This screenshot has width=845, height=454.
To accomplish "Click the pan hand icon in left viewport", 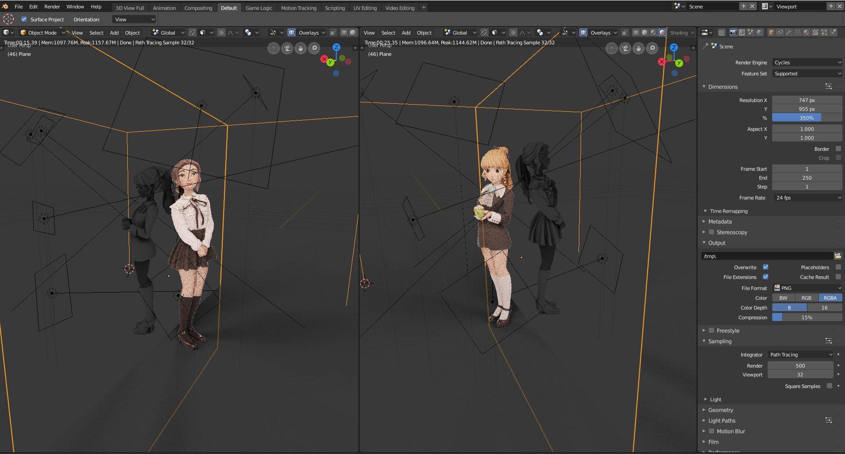I will point(301,49).
